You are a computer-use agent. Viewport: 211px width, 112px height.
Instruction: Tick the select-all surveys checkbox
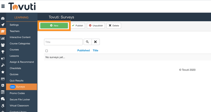pyautogui.click(x=47, y=51)
